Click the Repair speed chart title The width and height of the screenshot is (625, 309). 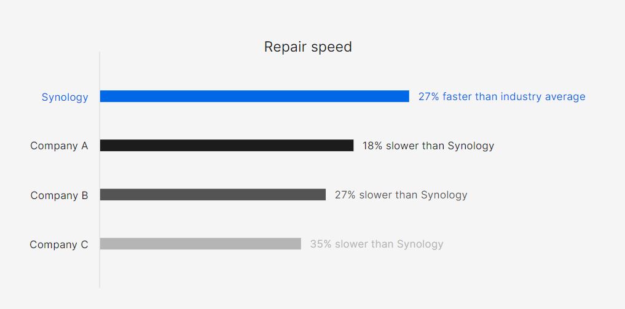[308, 47]
